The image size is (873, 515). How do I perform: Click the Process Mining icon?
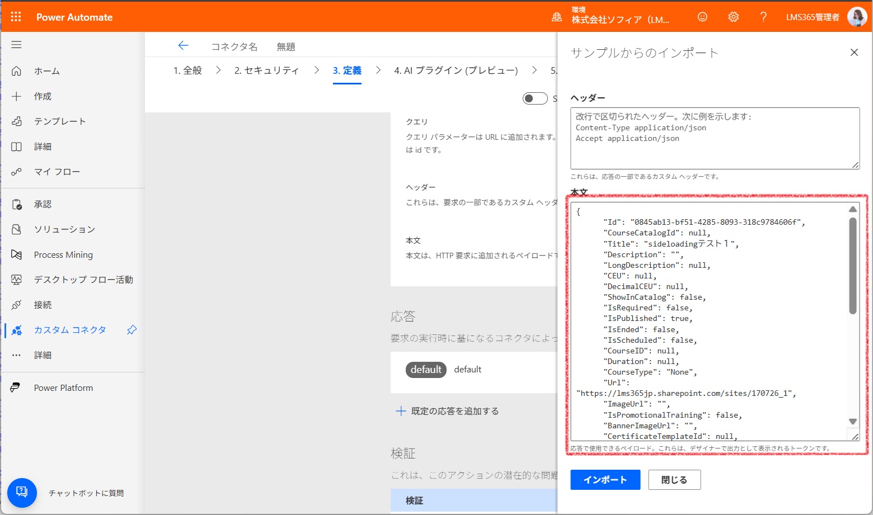pyautogui.click(x=16, y=254)
